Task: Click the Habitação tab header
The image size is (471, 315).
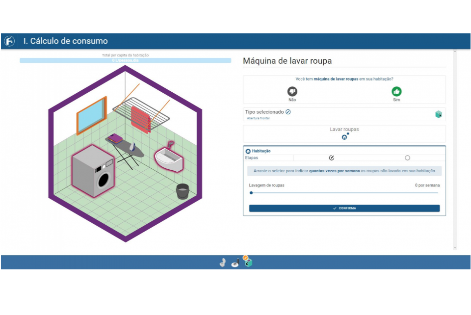Action: click(x=261, y=151)
